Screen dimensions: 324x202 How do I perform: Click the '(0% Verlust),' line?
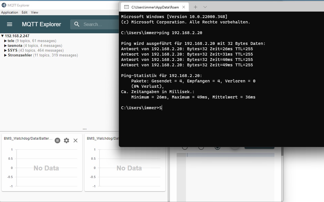point(148,86)
